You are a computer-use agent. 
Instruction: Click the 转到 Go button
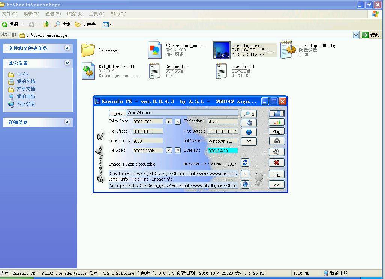click(x=371, y=35)
